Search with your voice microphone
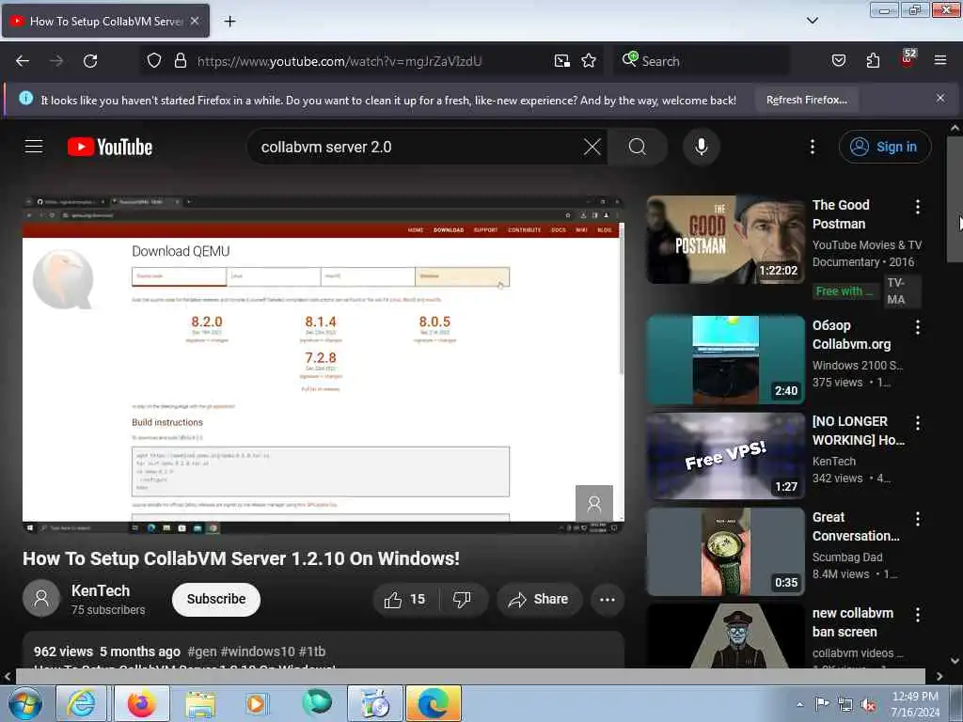Viewport: 963px width, 722px height. point(701,147)
